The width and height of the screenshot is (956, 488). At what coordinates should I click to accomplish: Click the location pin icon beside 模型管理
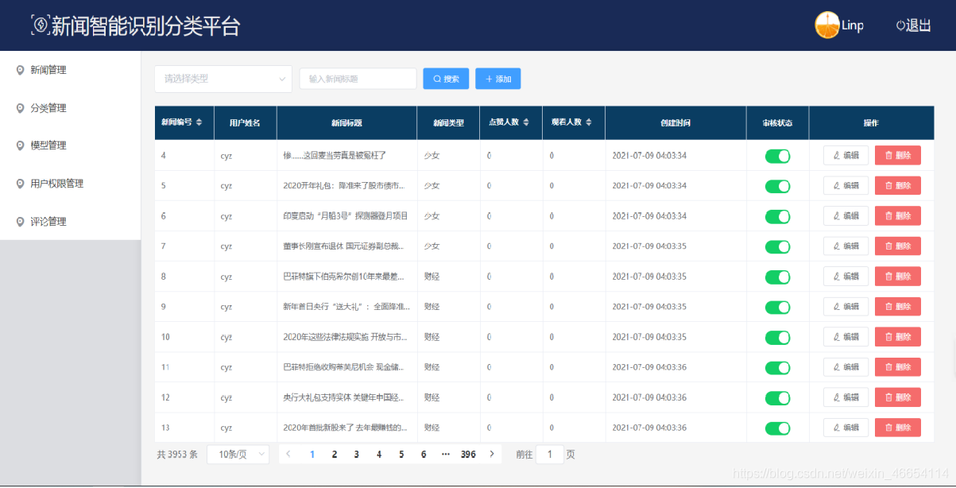[20, 145]
